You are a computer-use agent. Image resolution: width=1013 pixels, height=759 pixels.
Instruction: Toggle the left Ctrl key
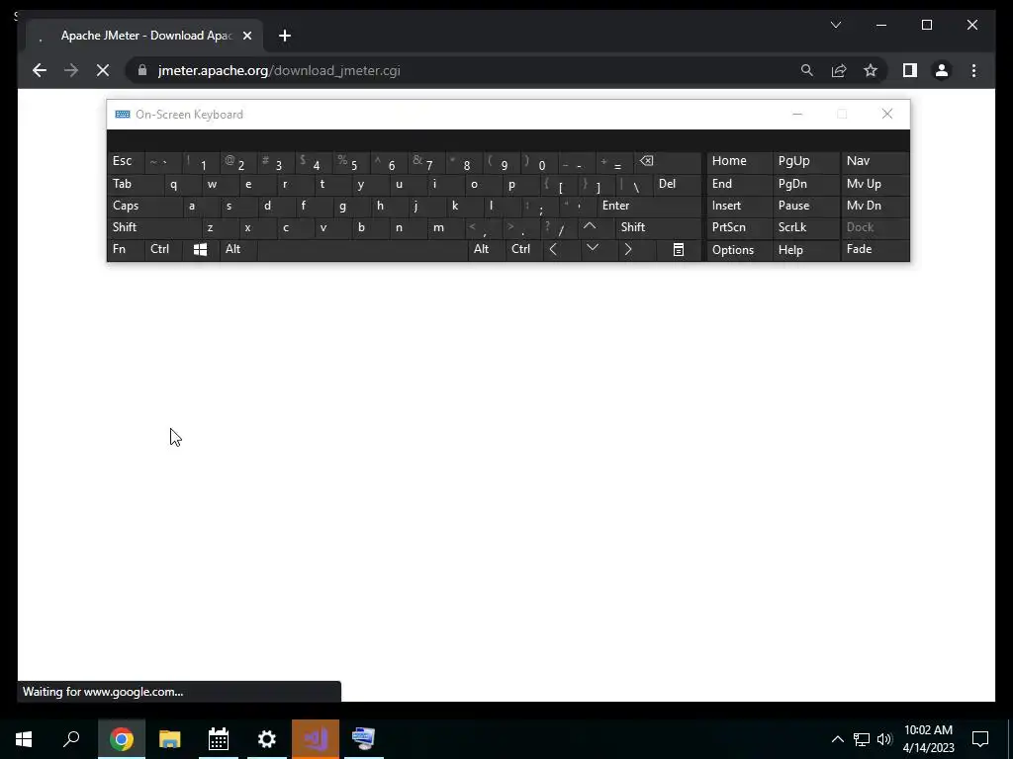tap(163, 250)
